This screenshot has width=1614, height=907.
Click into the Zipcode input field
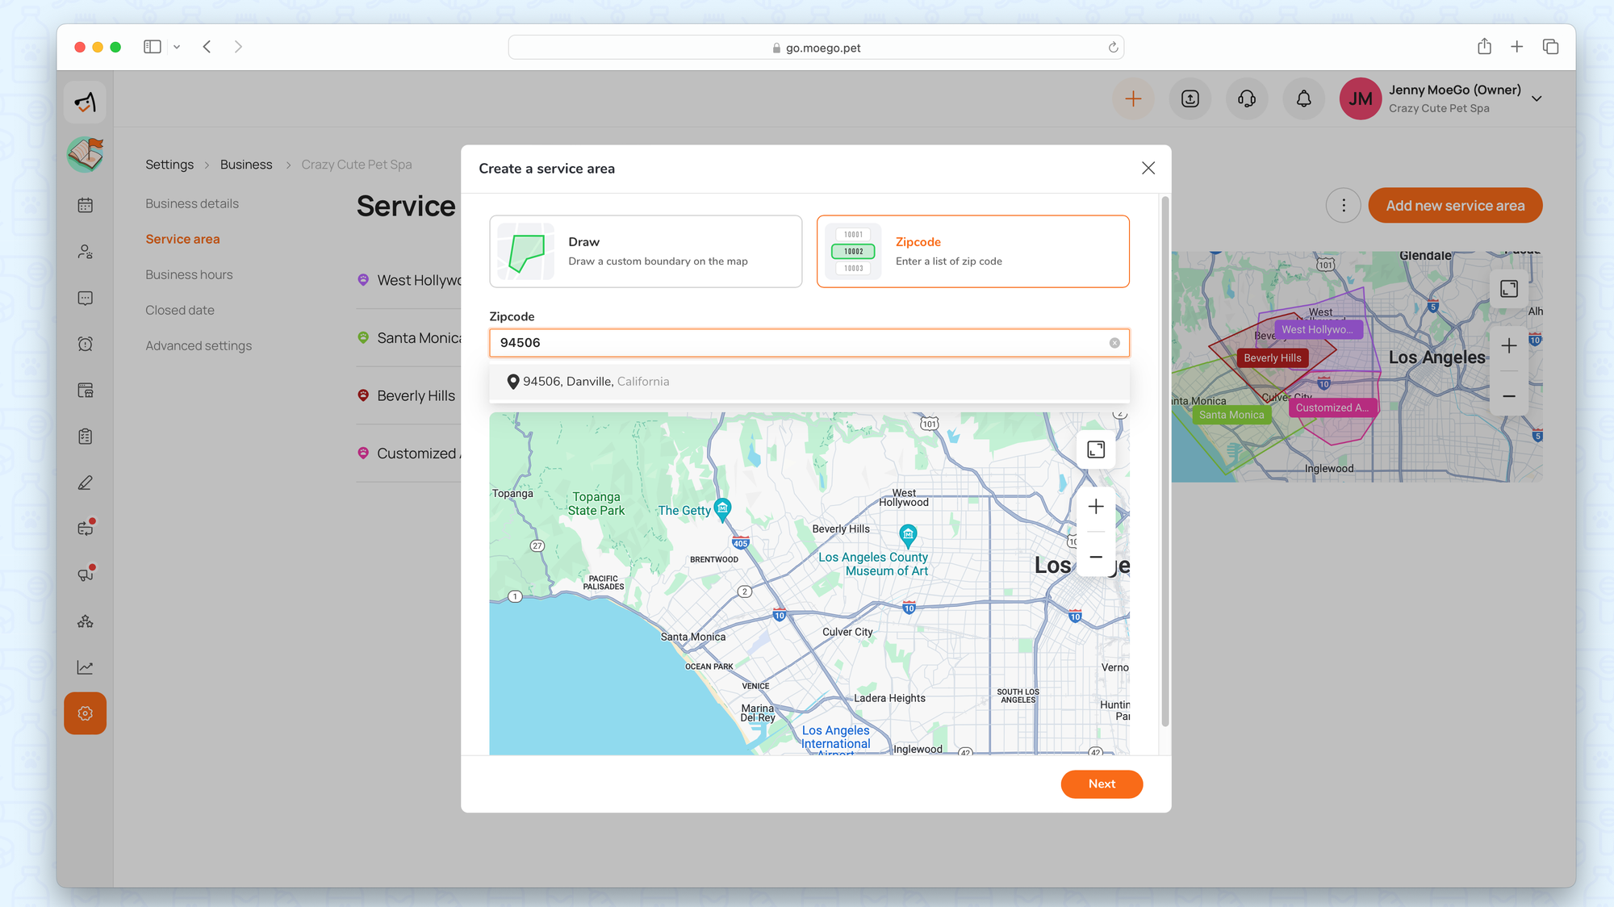799,343
